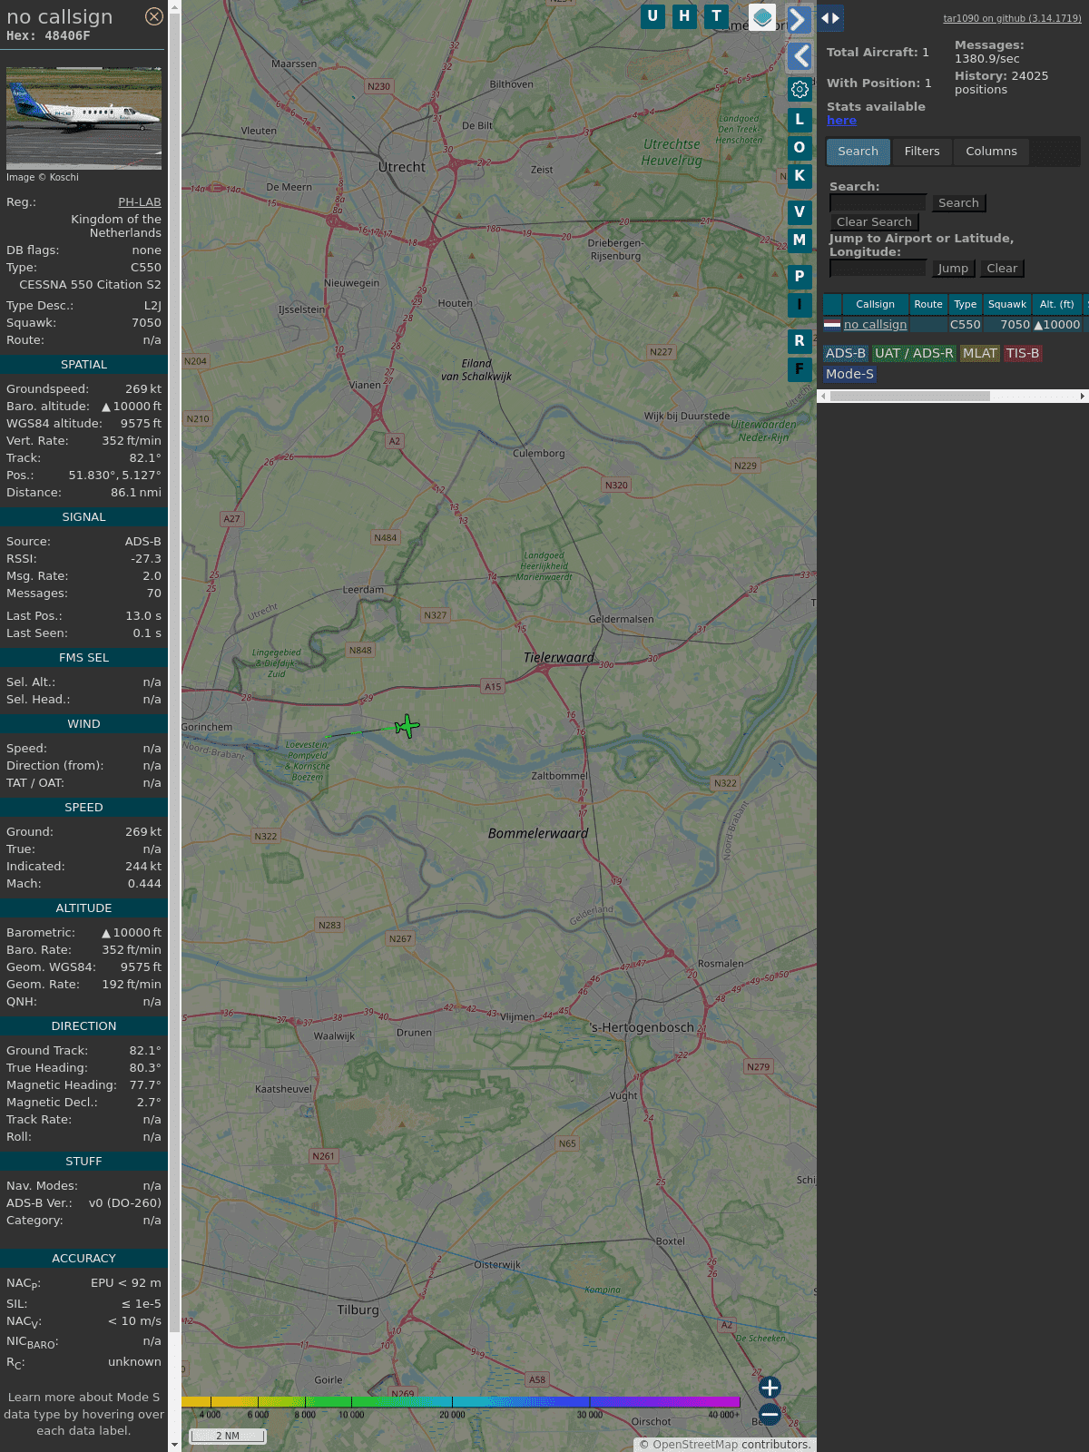Click the Mode-S legend label
The image size is (1089, 1452).
pyautogui.click(x=849, y=374)
